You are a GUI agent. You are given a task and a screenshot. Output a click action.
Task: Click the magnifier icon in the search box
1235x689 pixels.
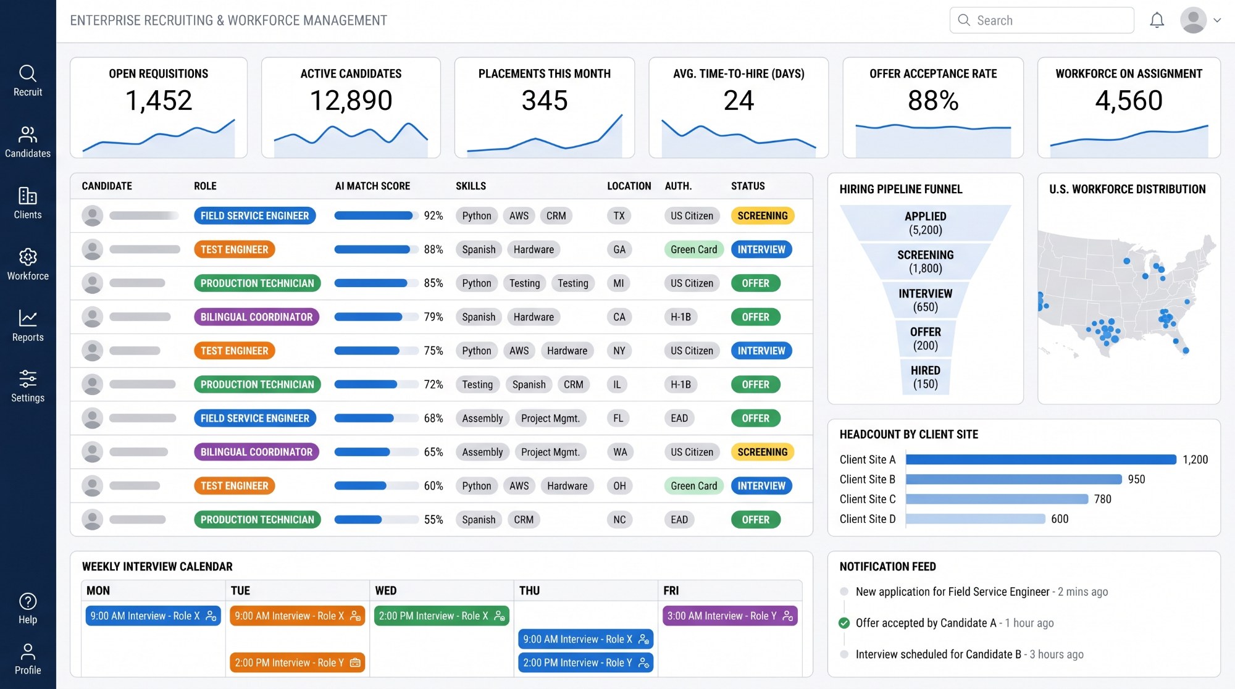pos(964,20)
